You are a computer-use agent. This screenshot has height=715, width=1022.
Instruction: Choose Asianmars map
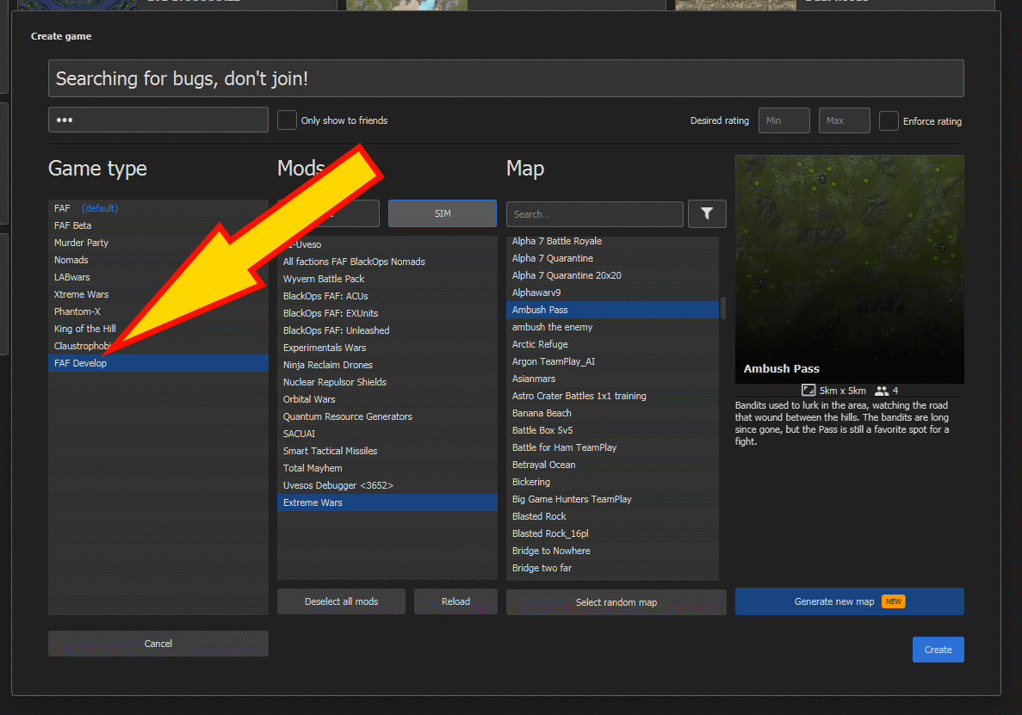point(612,379)
